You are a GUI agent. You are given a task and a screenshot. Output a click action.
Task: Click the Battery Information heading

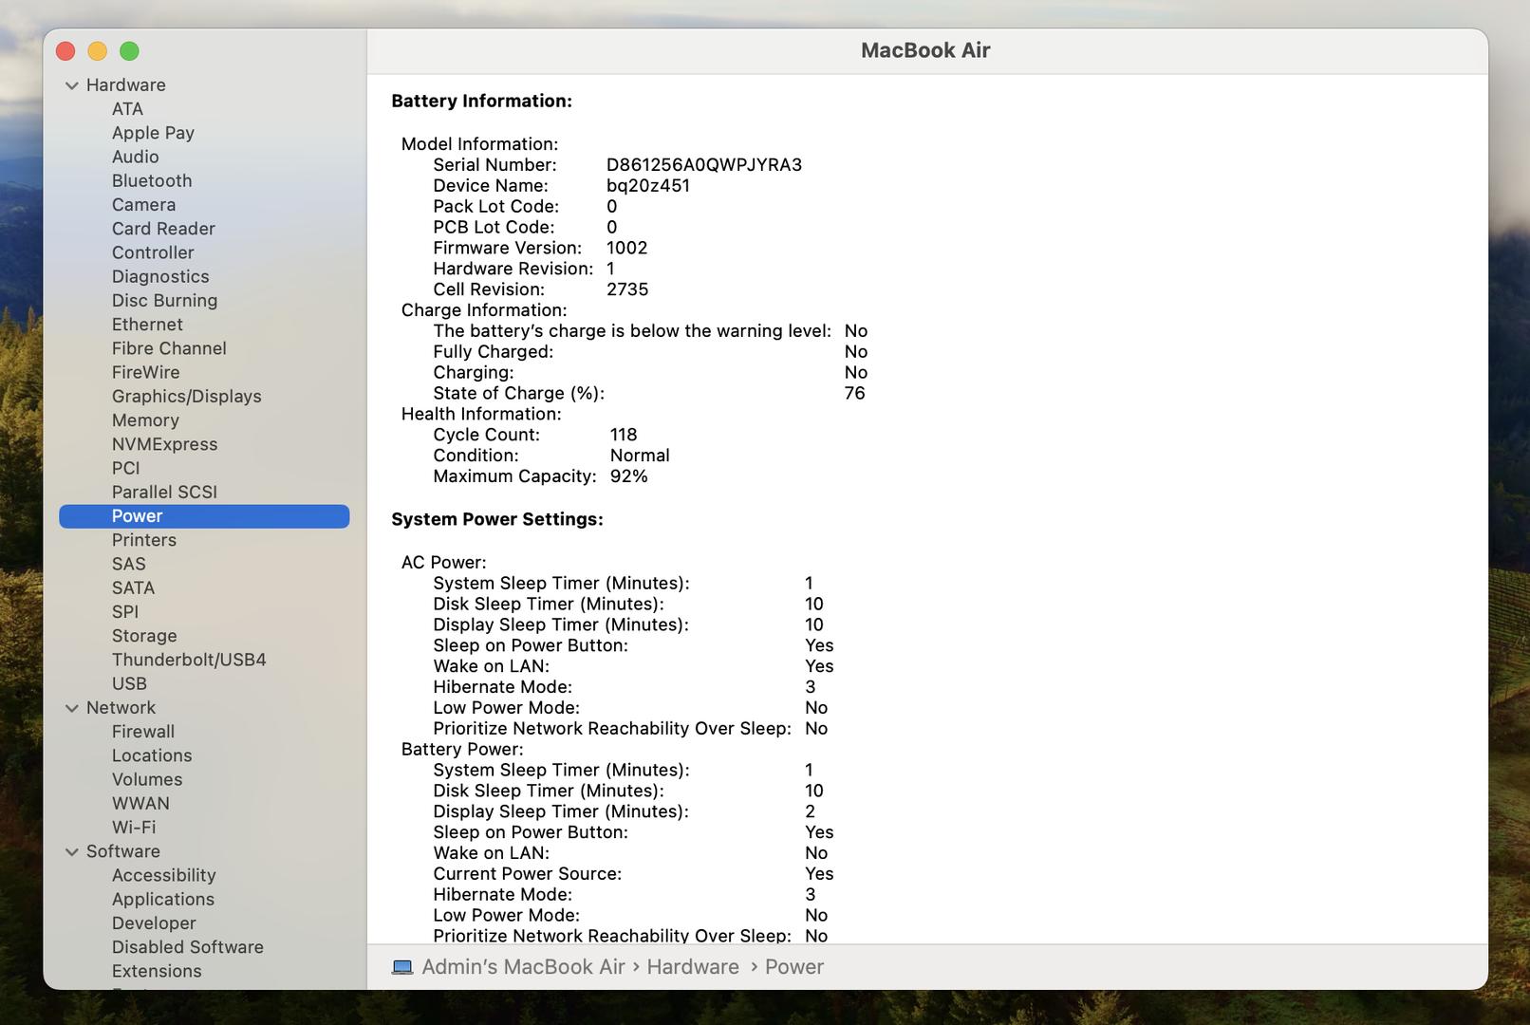(481, 102)
